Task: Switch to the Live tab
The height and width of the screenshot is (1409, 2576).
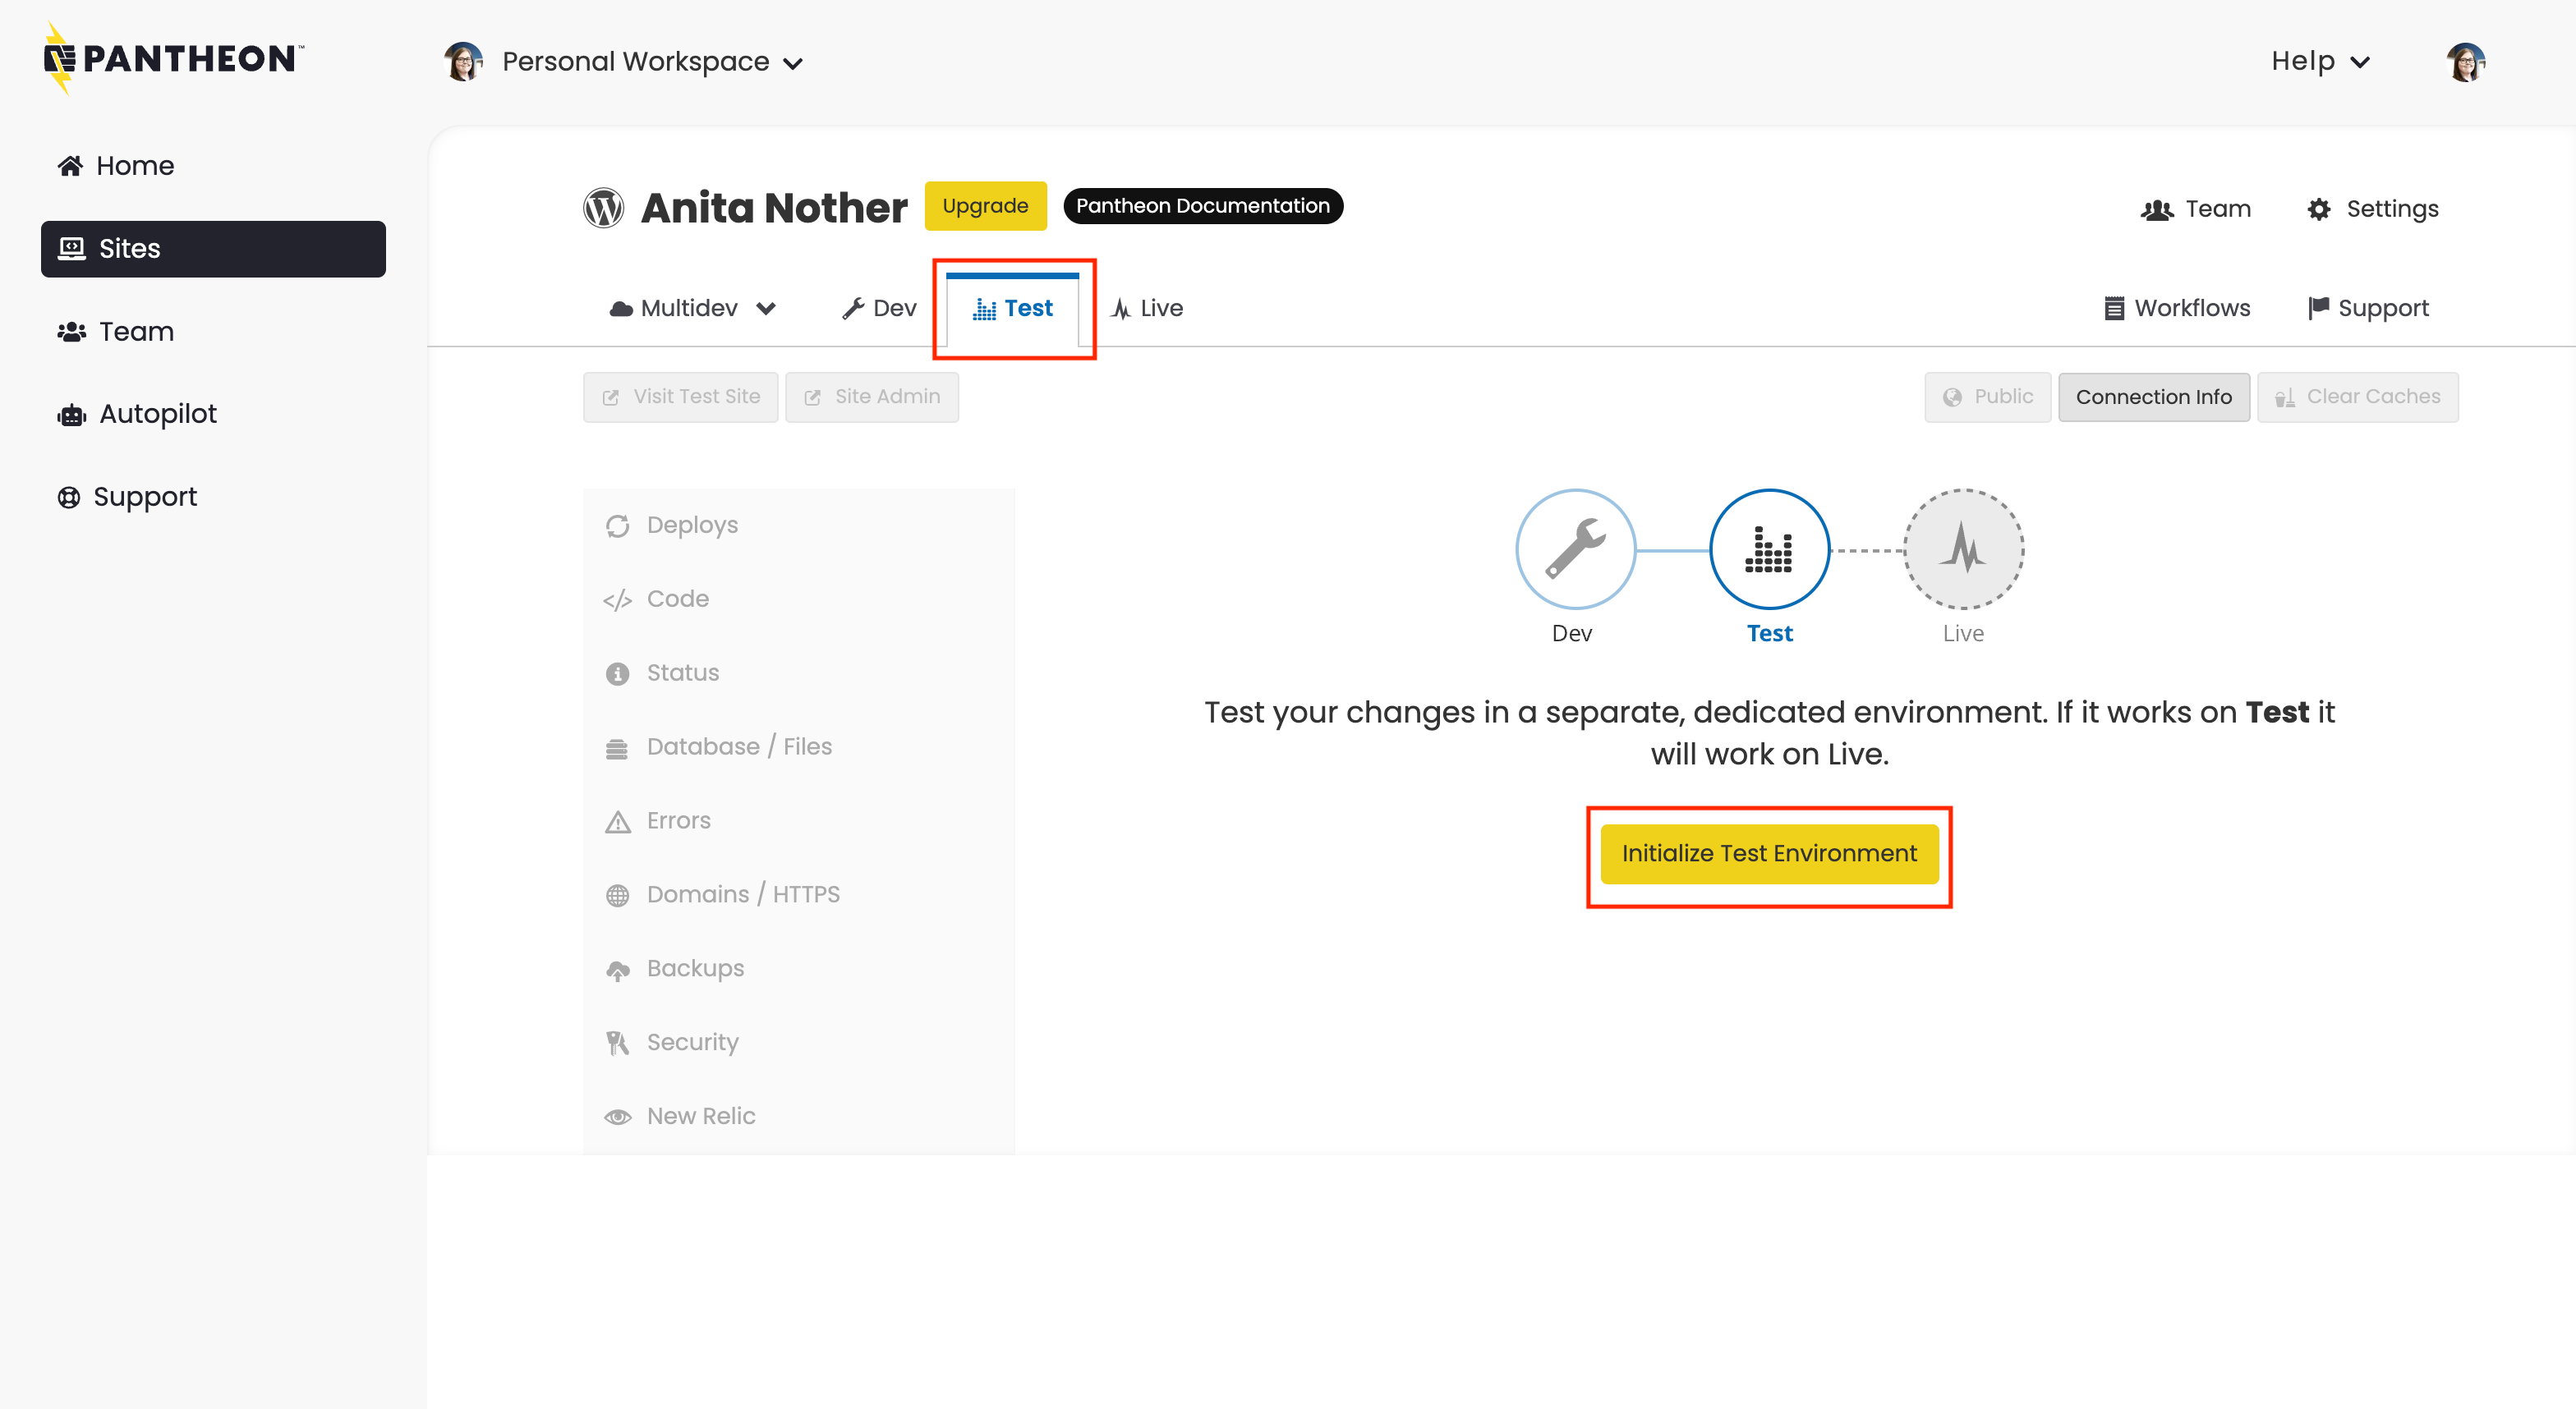Action: pos(1147,308)
